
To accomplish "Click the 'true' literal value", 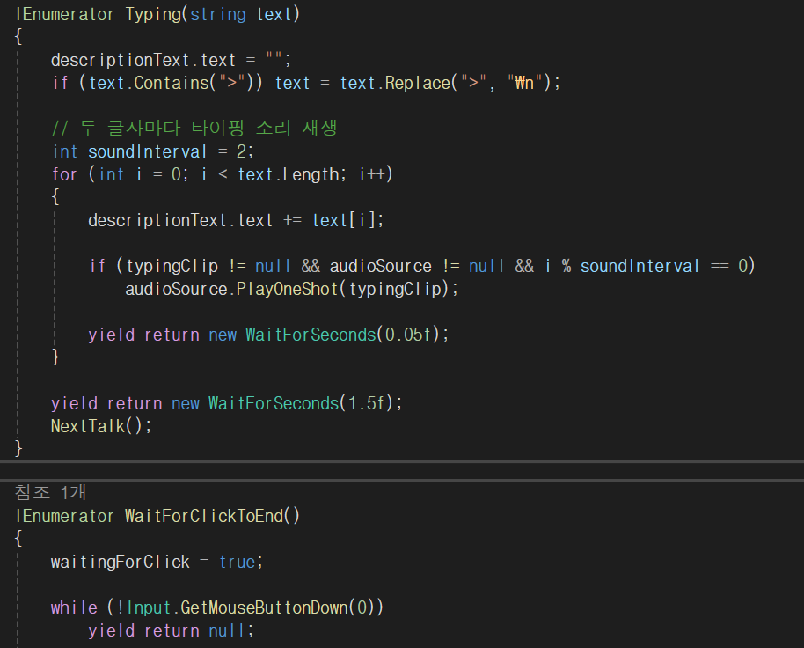I will (238, 562).
